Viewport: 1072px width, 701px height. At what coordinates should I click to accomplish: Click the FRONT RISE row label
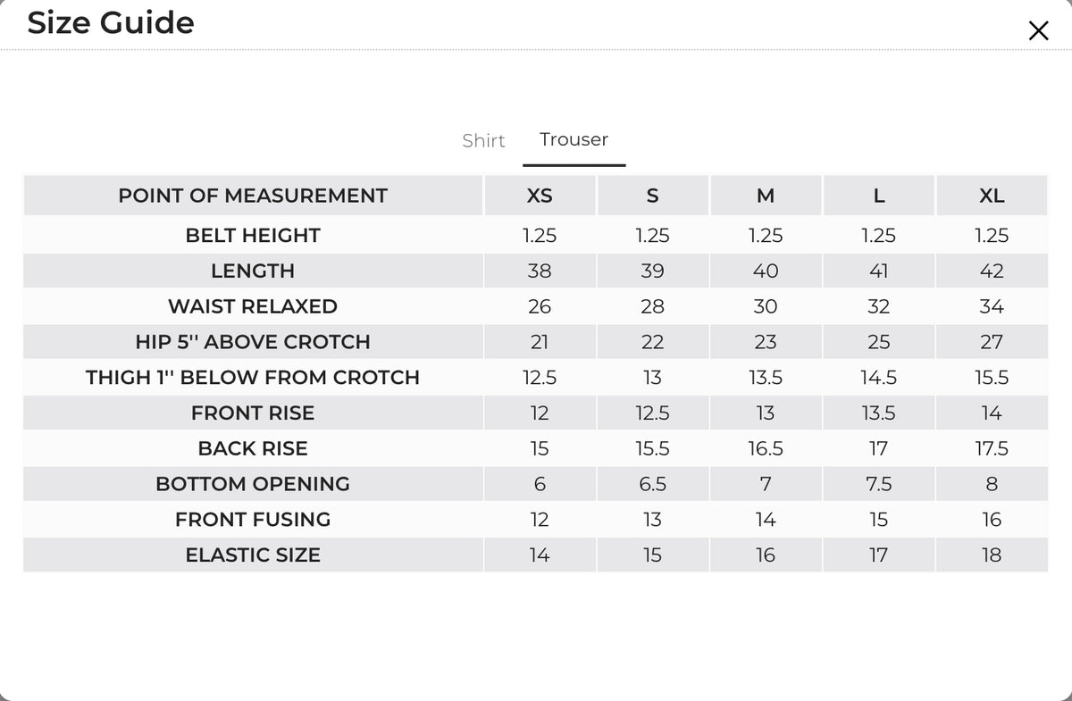[253, 413]
